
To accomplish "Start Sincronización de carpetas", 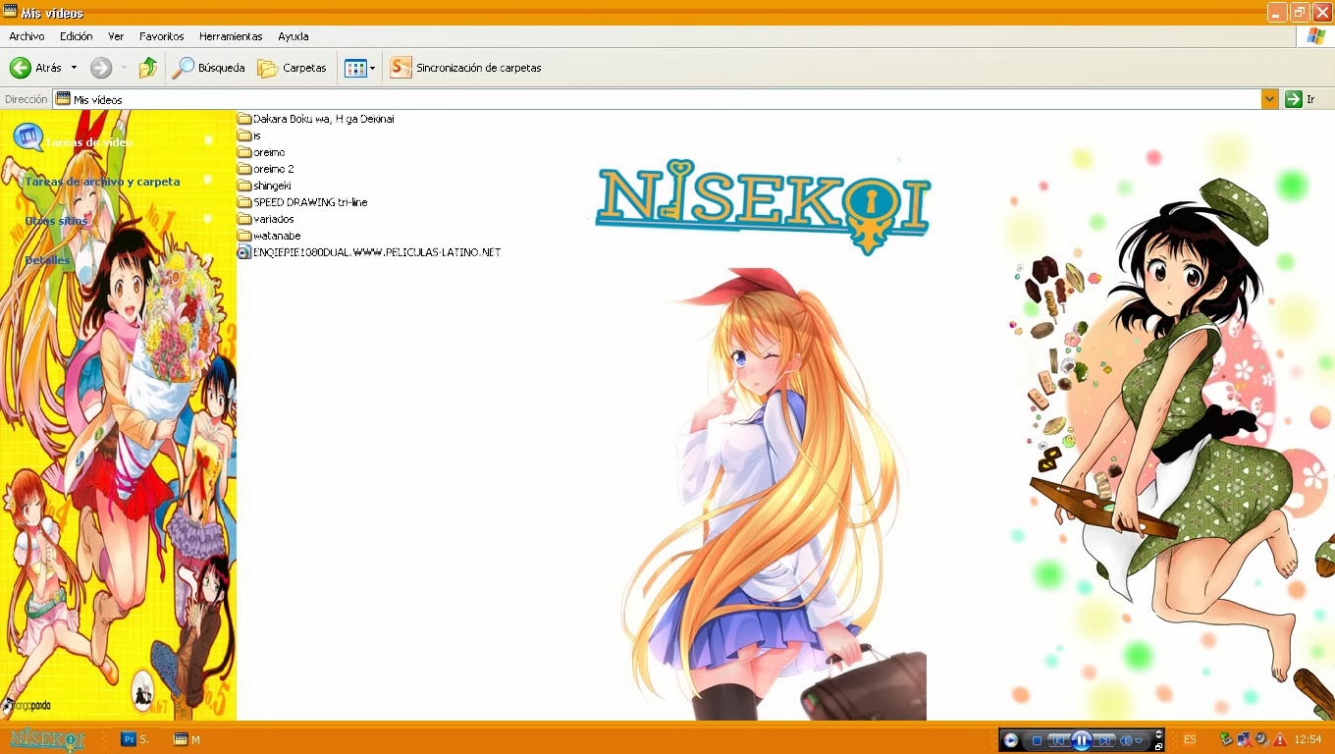I will tap(465, 68).
